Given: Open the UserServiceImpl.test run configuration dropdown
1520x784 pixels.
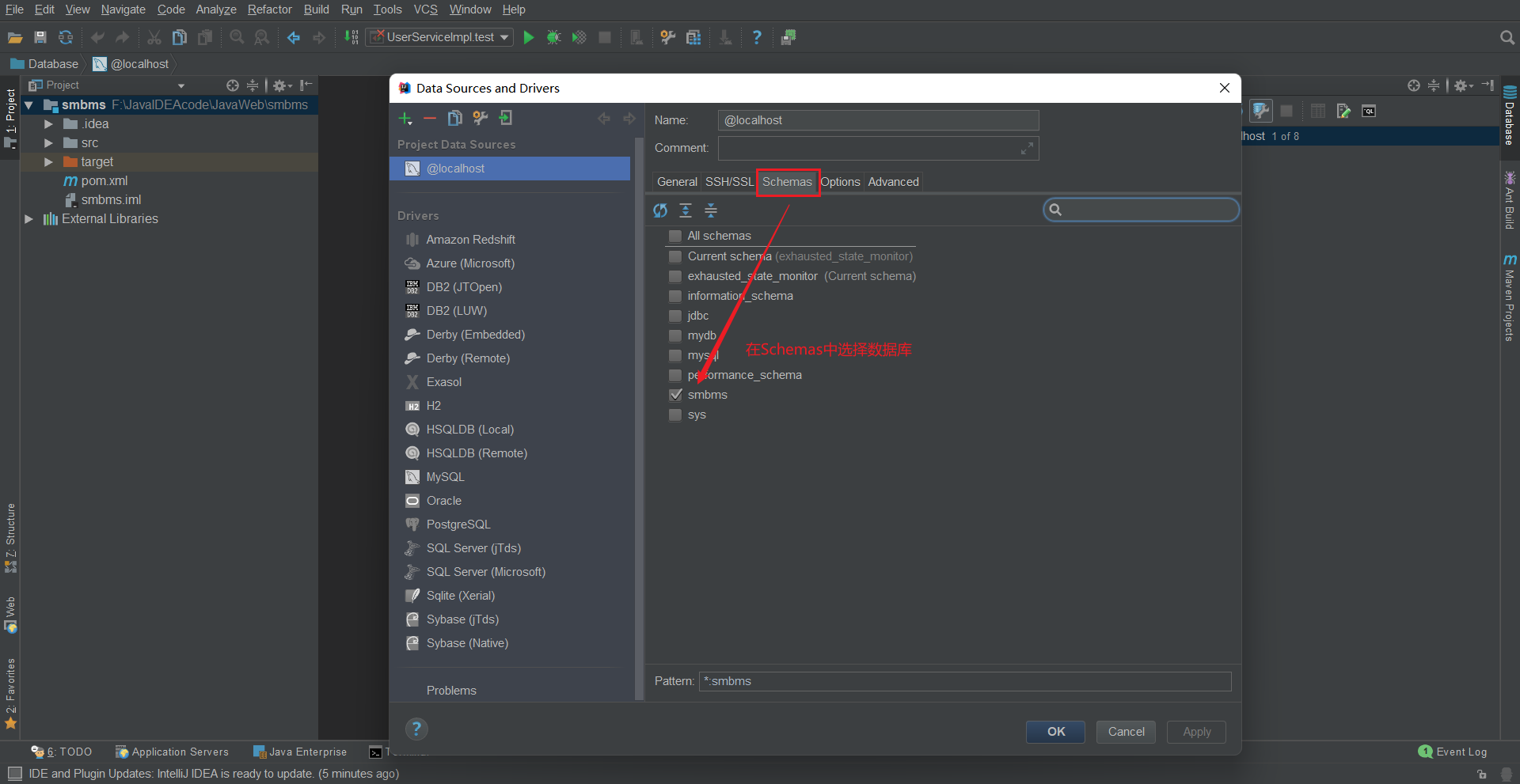Looking at the screenshot, I should (439, 37).
